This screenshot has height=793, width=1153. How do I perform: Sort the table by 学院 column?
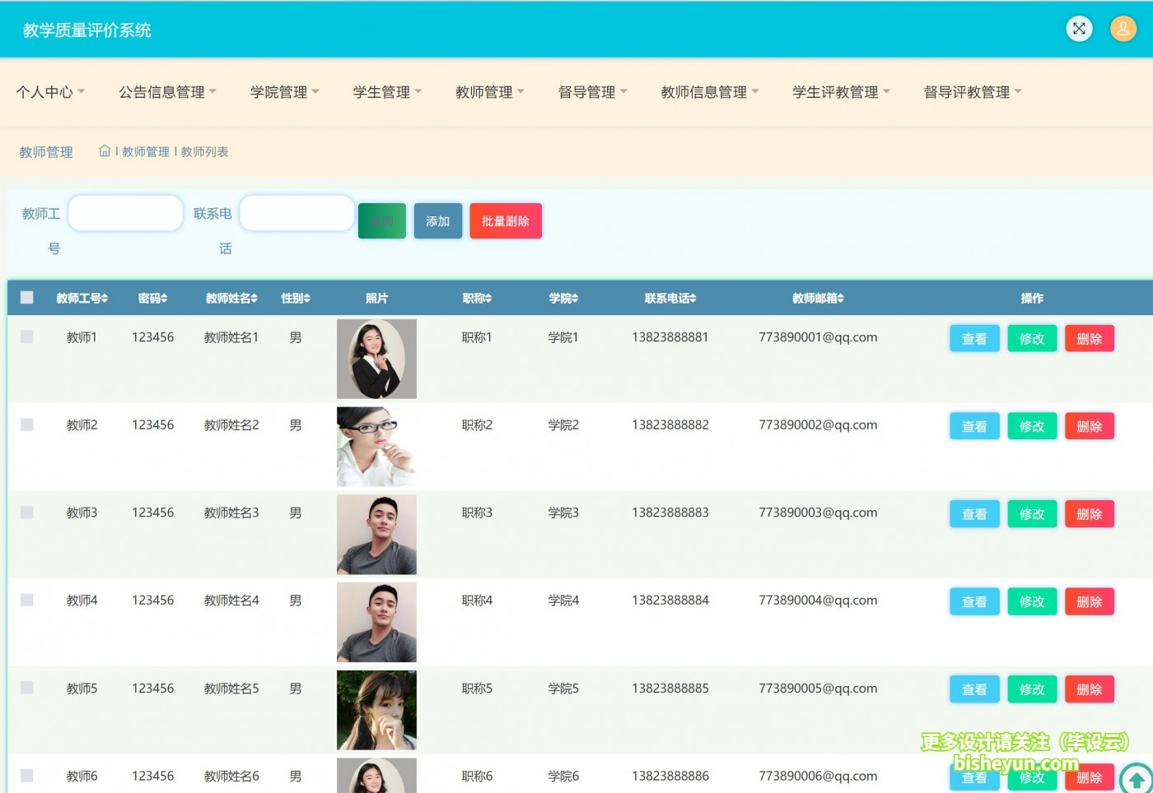[563, 298]
